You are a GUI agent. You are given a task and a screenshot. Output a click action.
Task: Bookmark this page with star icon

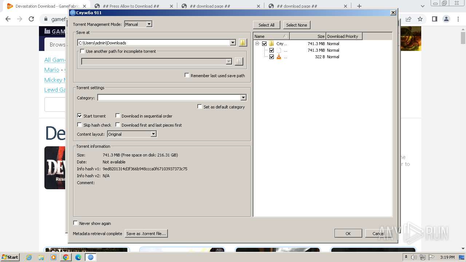pyautogui.click(x=420, y=19)
